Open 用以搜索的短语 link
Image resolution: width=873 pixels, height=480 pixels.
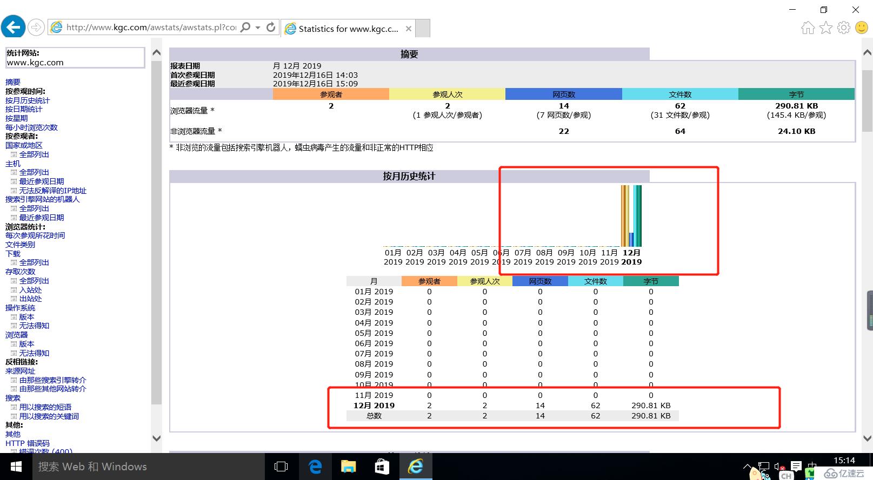(45, 407)
